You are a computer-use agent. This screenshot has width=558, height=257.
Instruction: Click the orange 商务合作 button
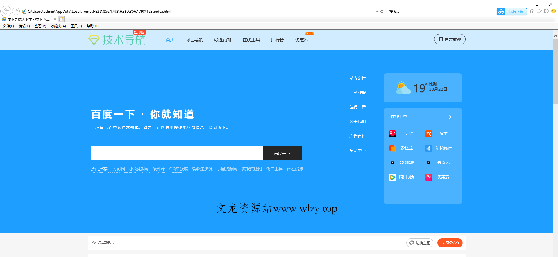450,242
